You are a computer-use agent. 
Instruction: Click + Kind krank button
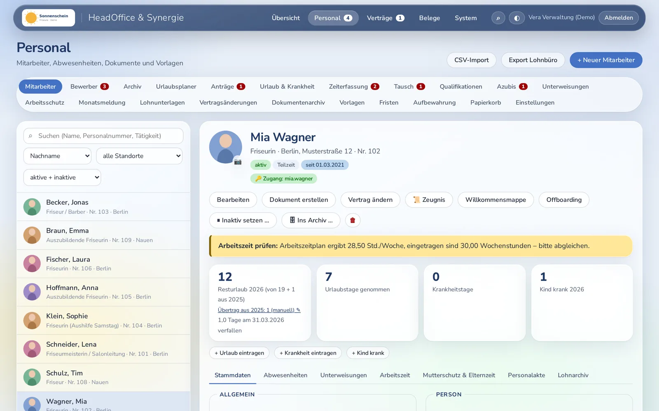[x=368, y=353]
